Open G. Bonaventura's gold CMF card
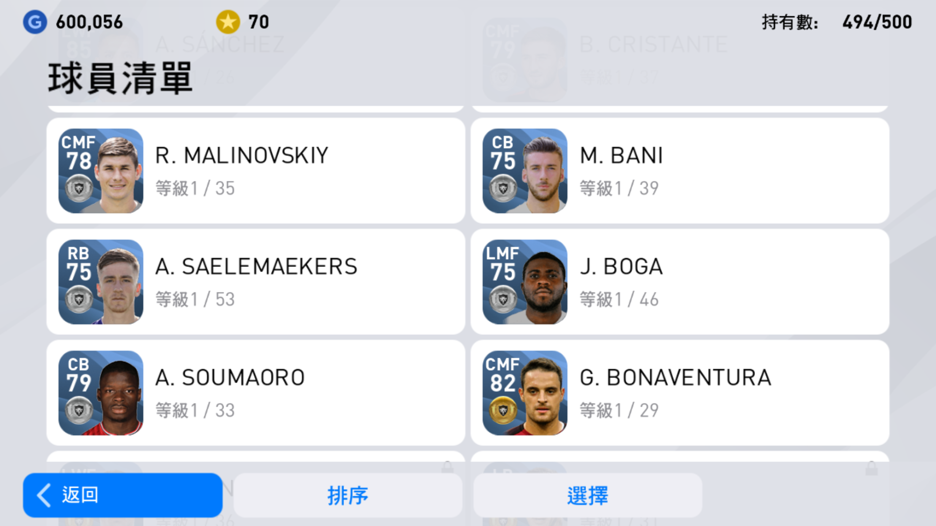936x526 pixels. click(525, 393)
